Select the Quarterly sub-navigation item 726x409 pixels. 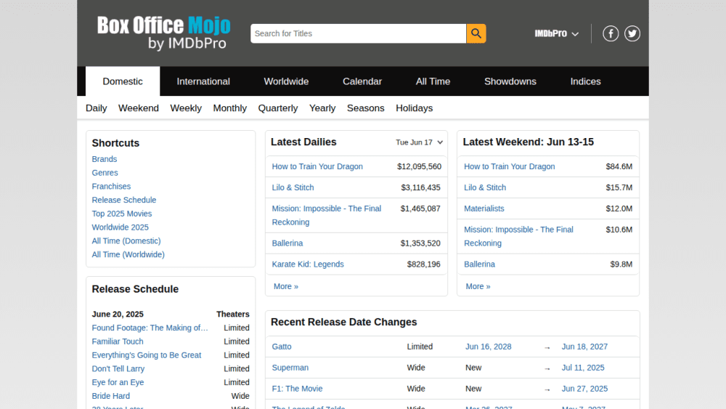click(278, 108)
